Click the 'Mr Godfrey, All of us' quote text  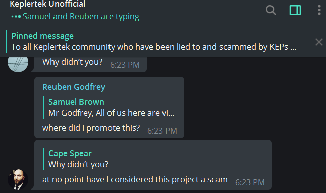[111, 113]
